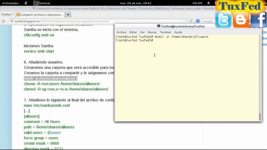Click the 'nano /etc/samba/smb.conf' line
The width and height of the screenshot is (267, 150).
point(47,105)
